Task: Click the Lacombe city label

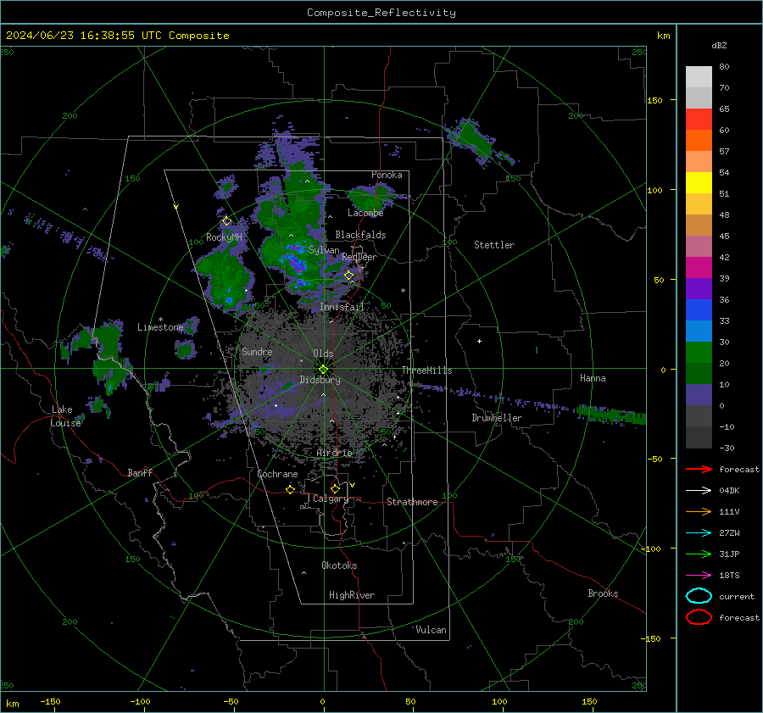Action: (x=365, y=213)
